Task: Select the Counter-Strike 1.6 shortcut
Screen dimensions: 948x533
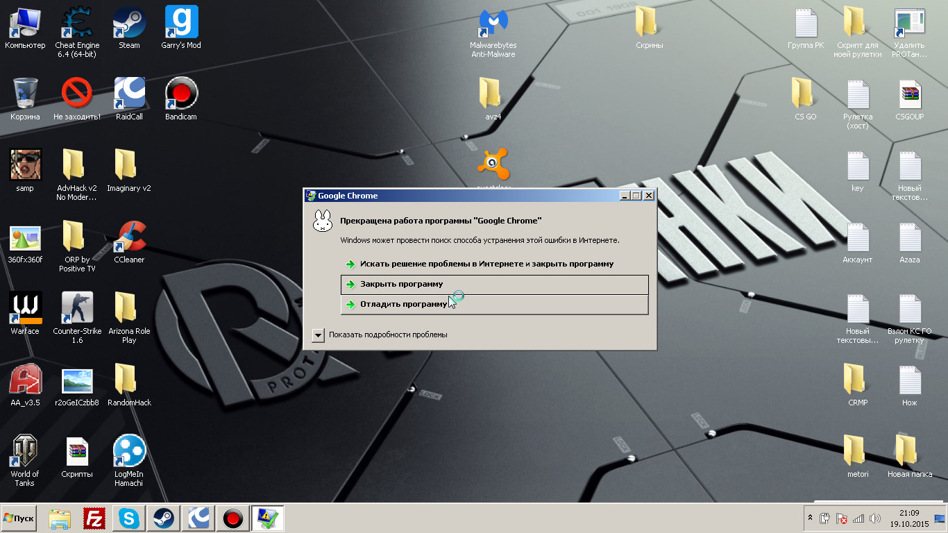Action: tap(76, 318)
